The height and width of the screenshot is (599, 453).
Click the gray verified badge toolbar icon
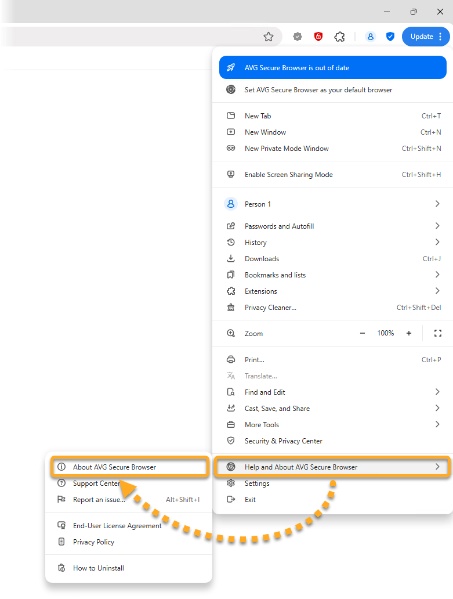point(298,37)
